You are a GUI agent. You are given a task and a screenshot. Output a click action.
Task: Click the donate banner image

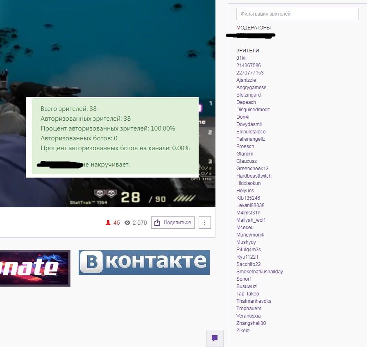click(35, 268)
